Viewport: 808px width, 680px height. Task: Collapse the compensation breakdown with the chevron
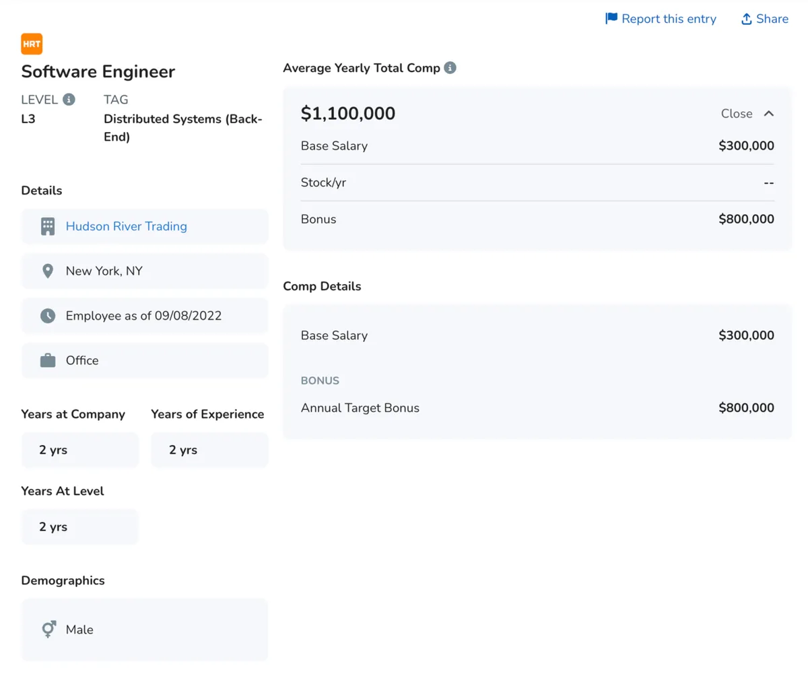click(x=769, y=114)
